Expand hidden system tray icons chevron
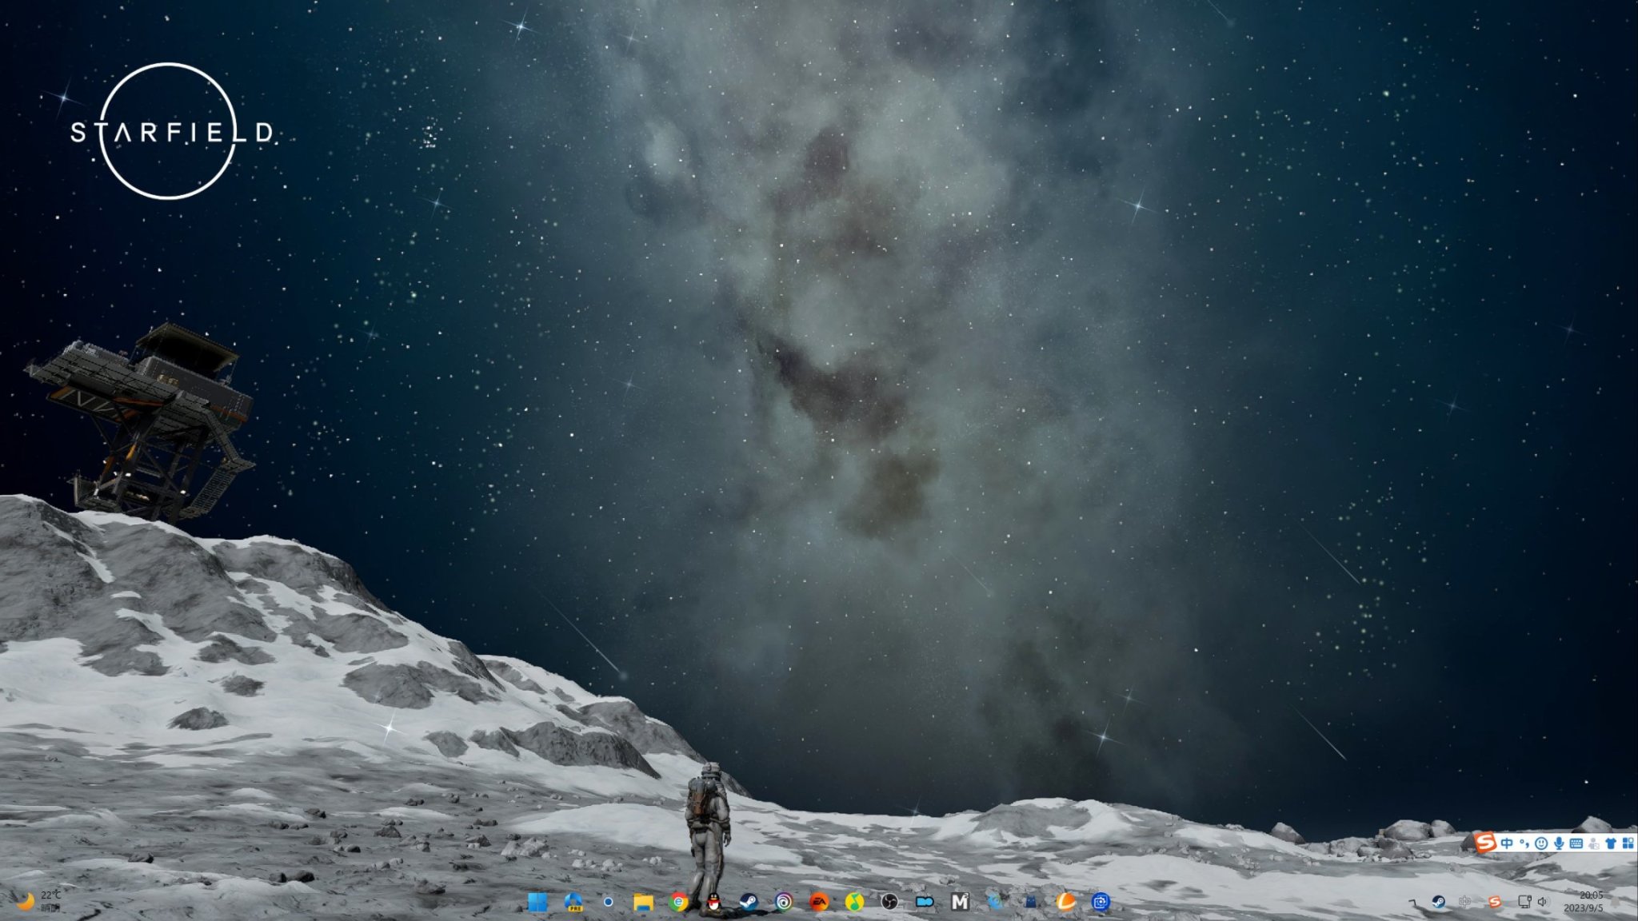Image resolution: width=1638 pixels, height=921 pixels. (x=1412, y=902)
